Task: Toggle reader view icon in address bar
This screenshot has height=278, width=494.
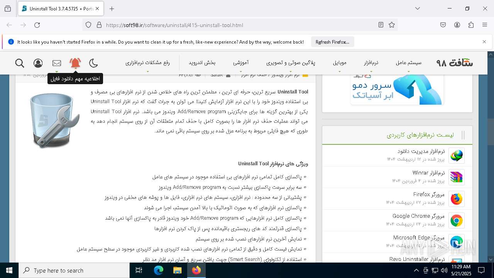Action: coord(381,25)
